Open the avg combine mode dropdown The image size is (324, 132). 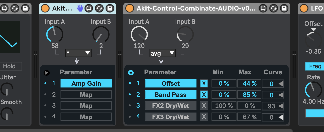click(x=163, y=53)
